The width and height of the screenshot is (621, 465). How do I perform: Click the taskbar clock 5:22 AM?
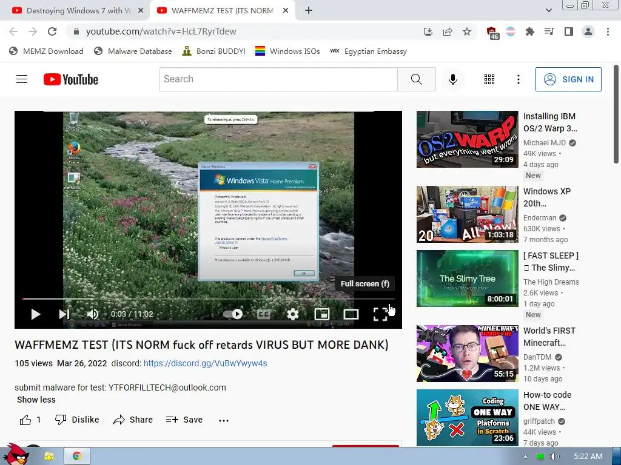(588, 457)
